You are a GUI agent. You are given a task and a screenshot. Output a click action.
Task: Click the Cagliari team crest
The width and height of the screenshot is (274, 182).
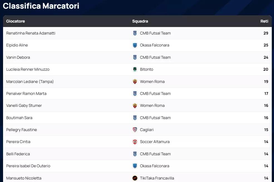(x=135, y=130)
